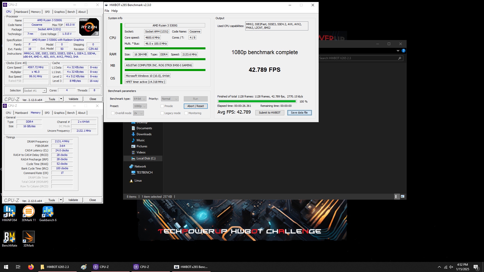Switch to HWBOT X265 2.3 folder taskbar item
The height and width of the screenshot is (272, 484).
pos(57,267)
